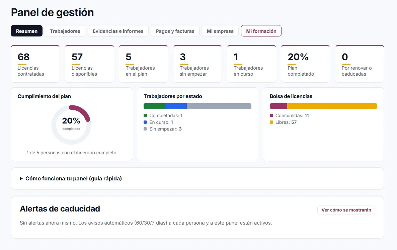Click Ver cómo se mostrarán button
The image size is (397, 250).
coord(346,210)
